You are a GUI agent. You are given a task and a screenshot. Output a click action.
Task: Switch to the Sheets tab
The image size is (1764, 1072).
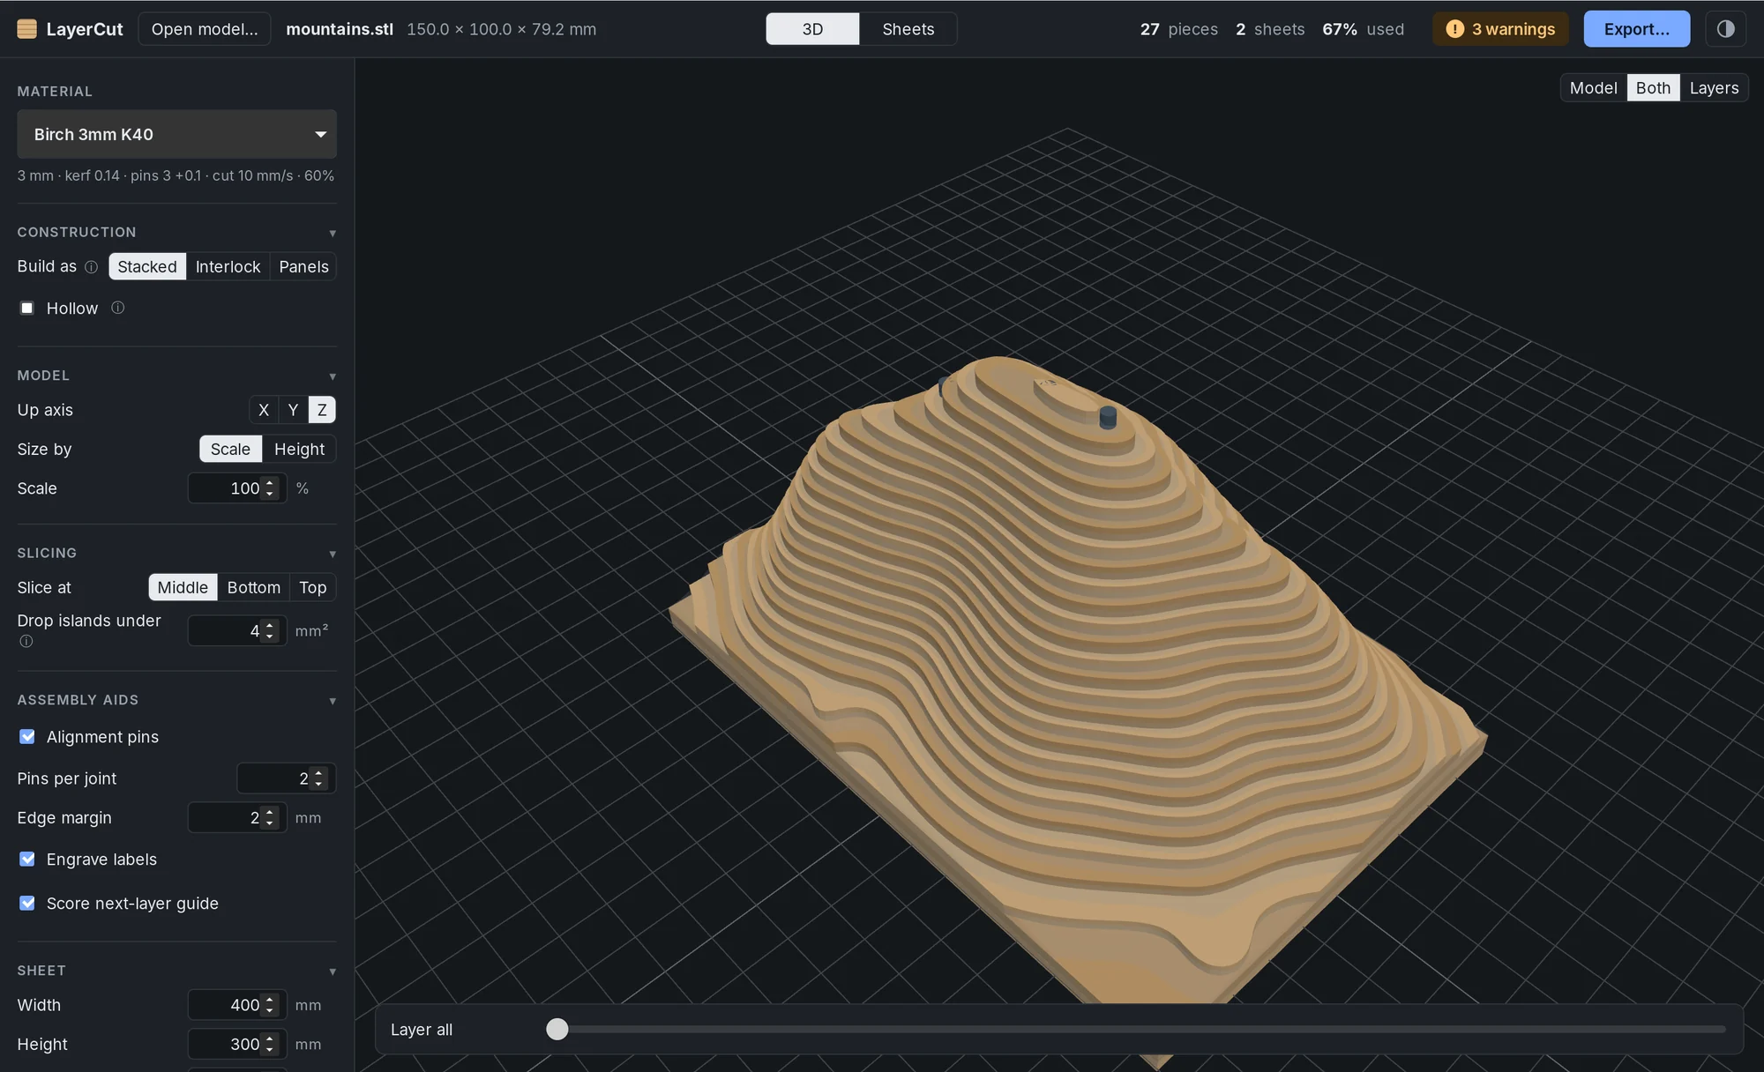(908, 29)
